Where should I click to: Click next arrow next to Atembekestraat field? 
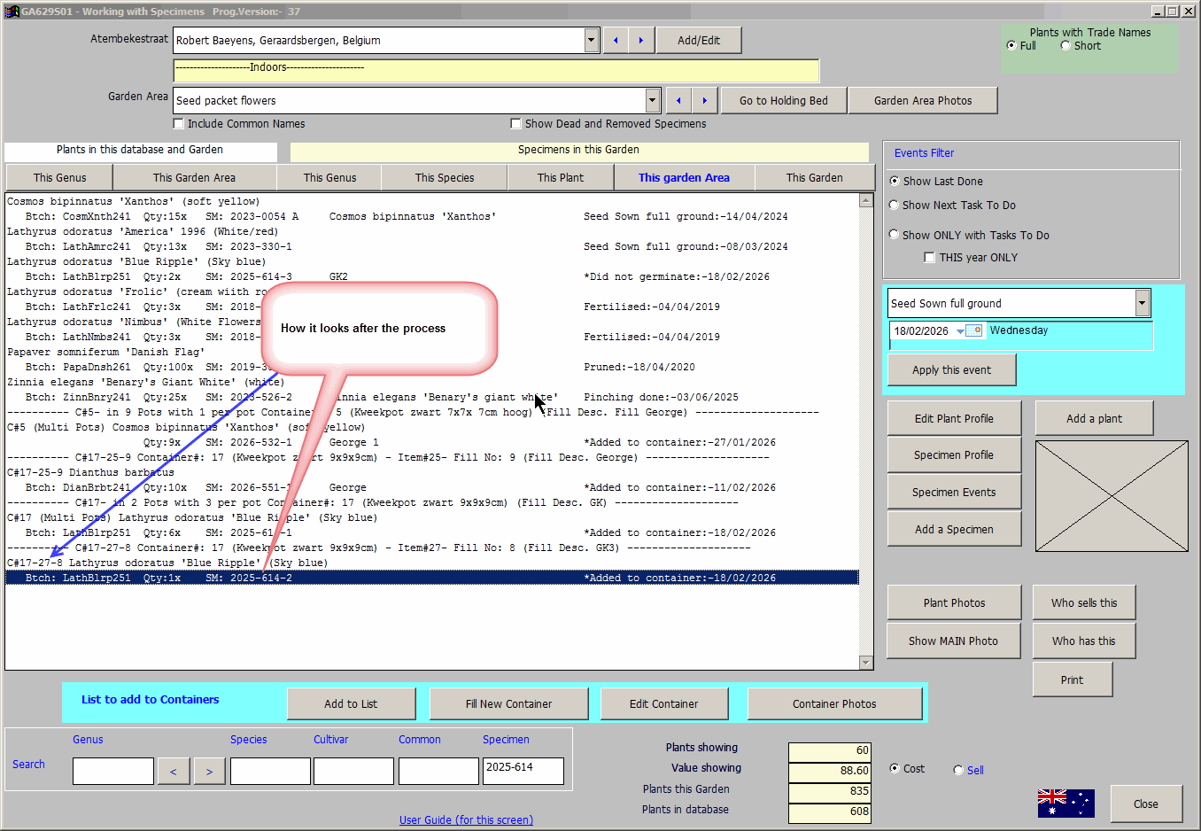pyautogui.click(x=641, y=41)
